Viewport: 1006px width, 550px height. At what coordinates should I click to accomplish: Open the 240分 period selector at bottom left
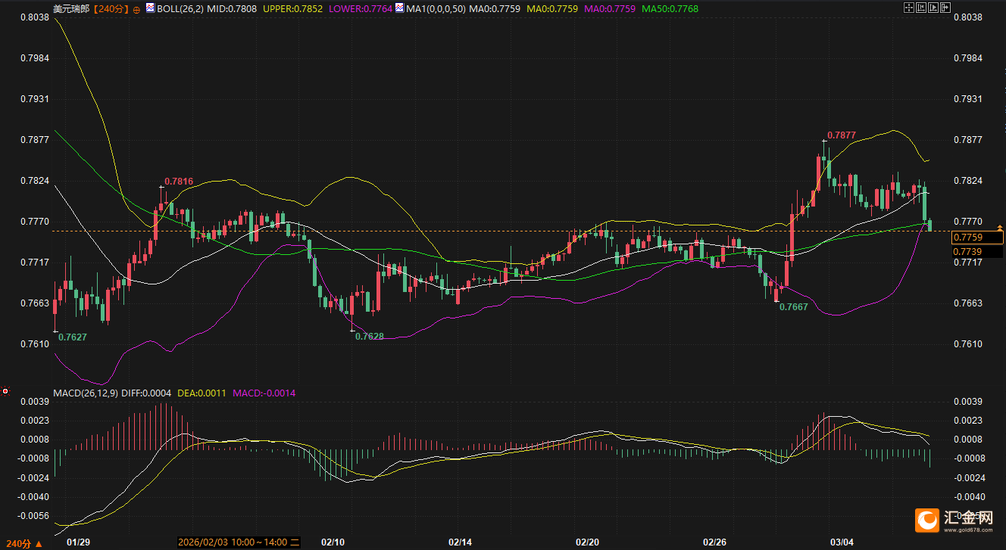(23, 542)
